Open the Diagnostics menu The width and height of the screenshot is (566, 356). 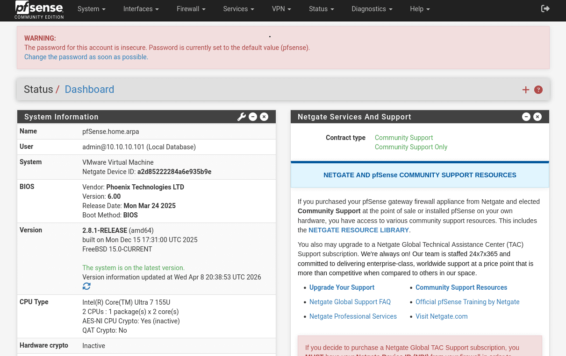pyautogui.click(x=372, y=9)
